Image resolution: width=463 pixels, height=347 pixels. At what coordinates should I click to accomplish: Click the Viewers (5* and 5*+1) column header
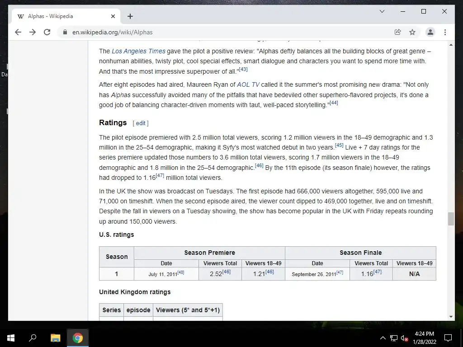[x=188, y=310]
